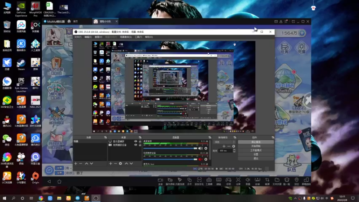359x202 pixels.
Task: Unmute video capture device red speaker
Action: [201, 159]
